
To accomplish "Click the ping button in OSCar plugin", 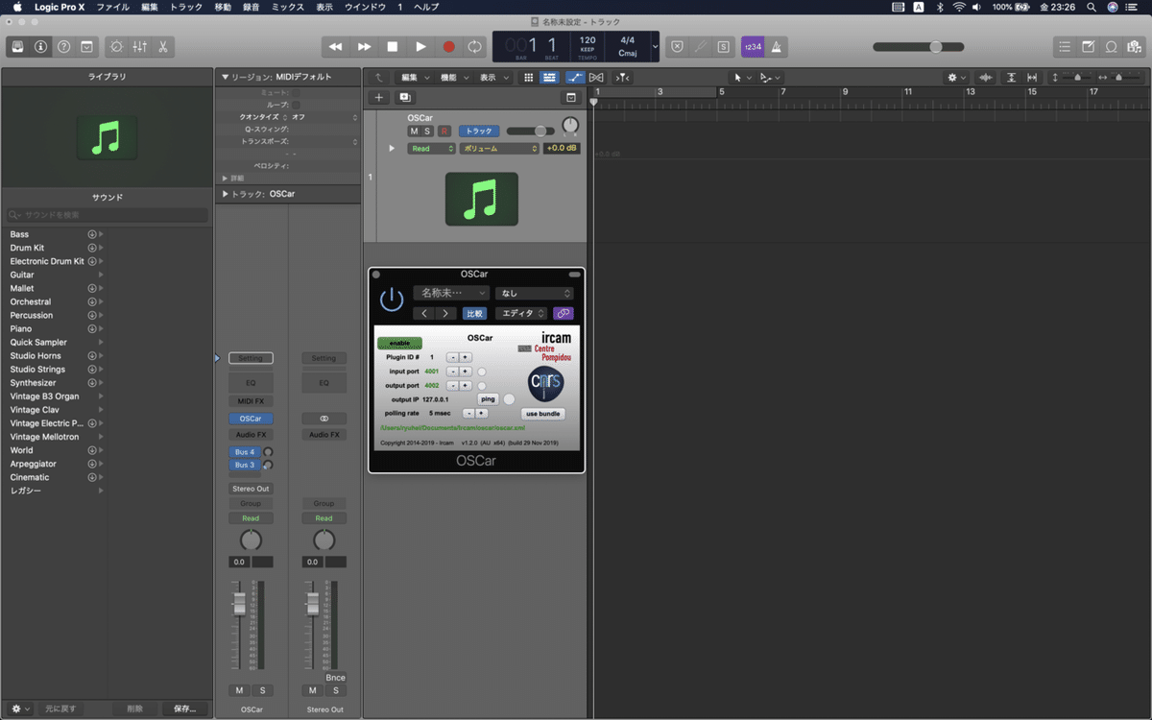I will [488, 398].
